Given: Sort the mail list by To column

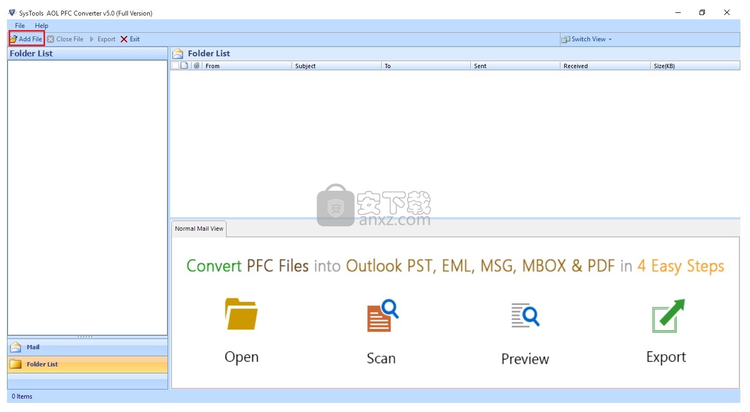Looking at the screenshot, I should click(x=426, y=66).
